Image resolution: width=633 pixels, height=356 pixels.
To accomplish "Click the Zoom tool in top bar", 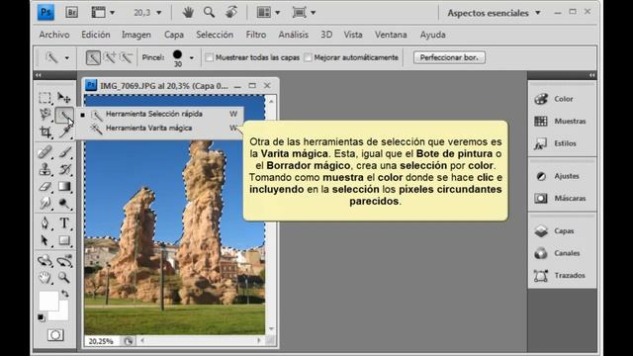I will [209, 13].
